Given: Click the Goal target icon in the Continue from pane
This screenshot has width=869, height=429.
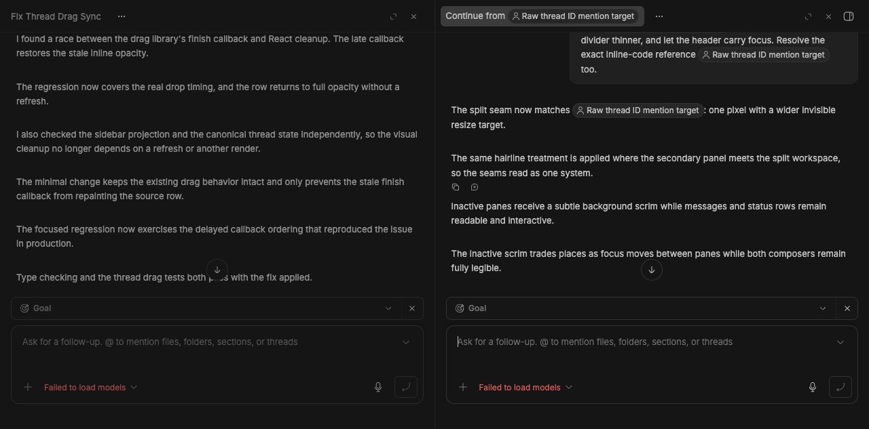Looking at the screenshot, I should tap(460, 308).
